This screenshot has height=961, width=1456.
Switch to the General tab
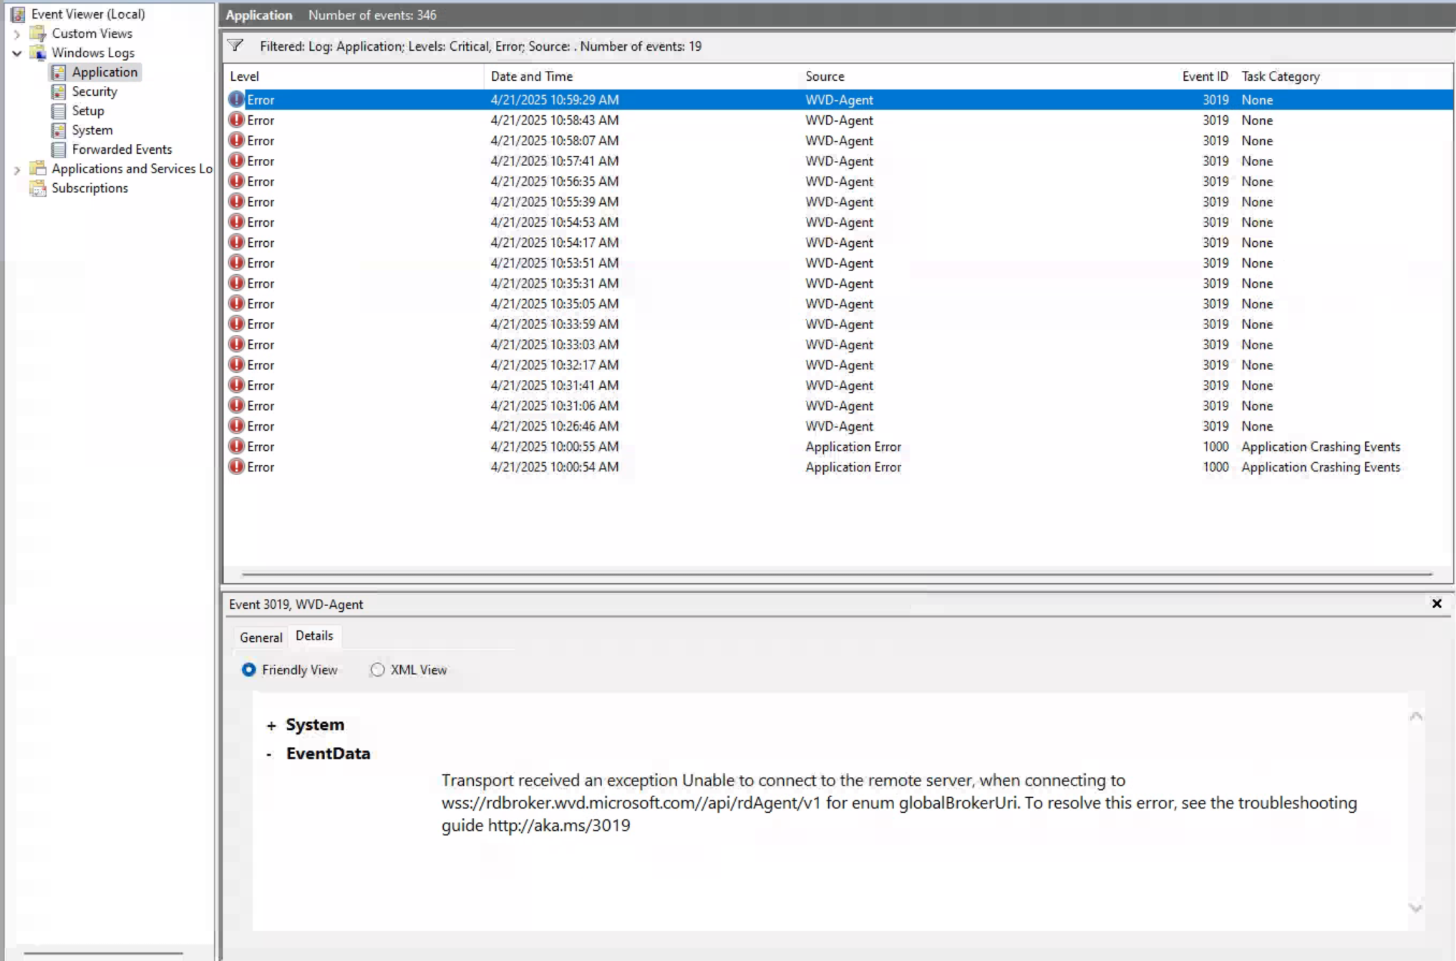(261, 637)
